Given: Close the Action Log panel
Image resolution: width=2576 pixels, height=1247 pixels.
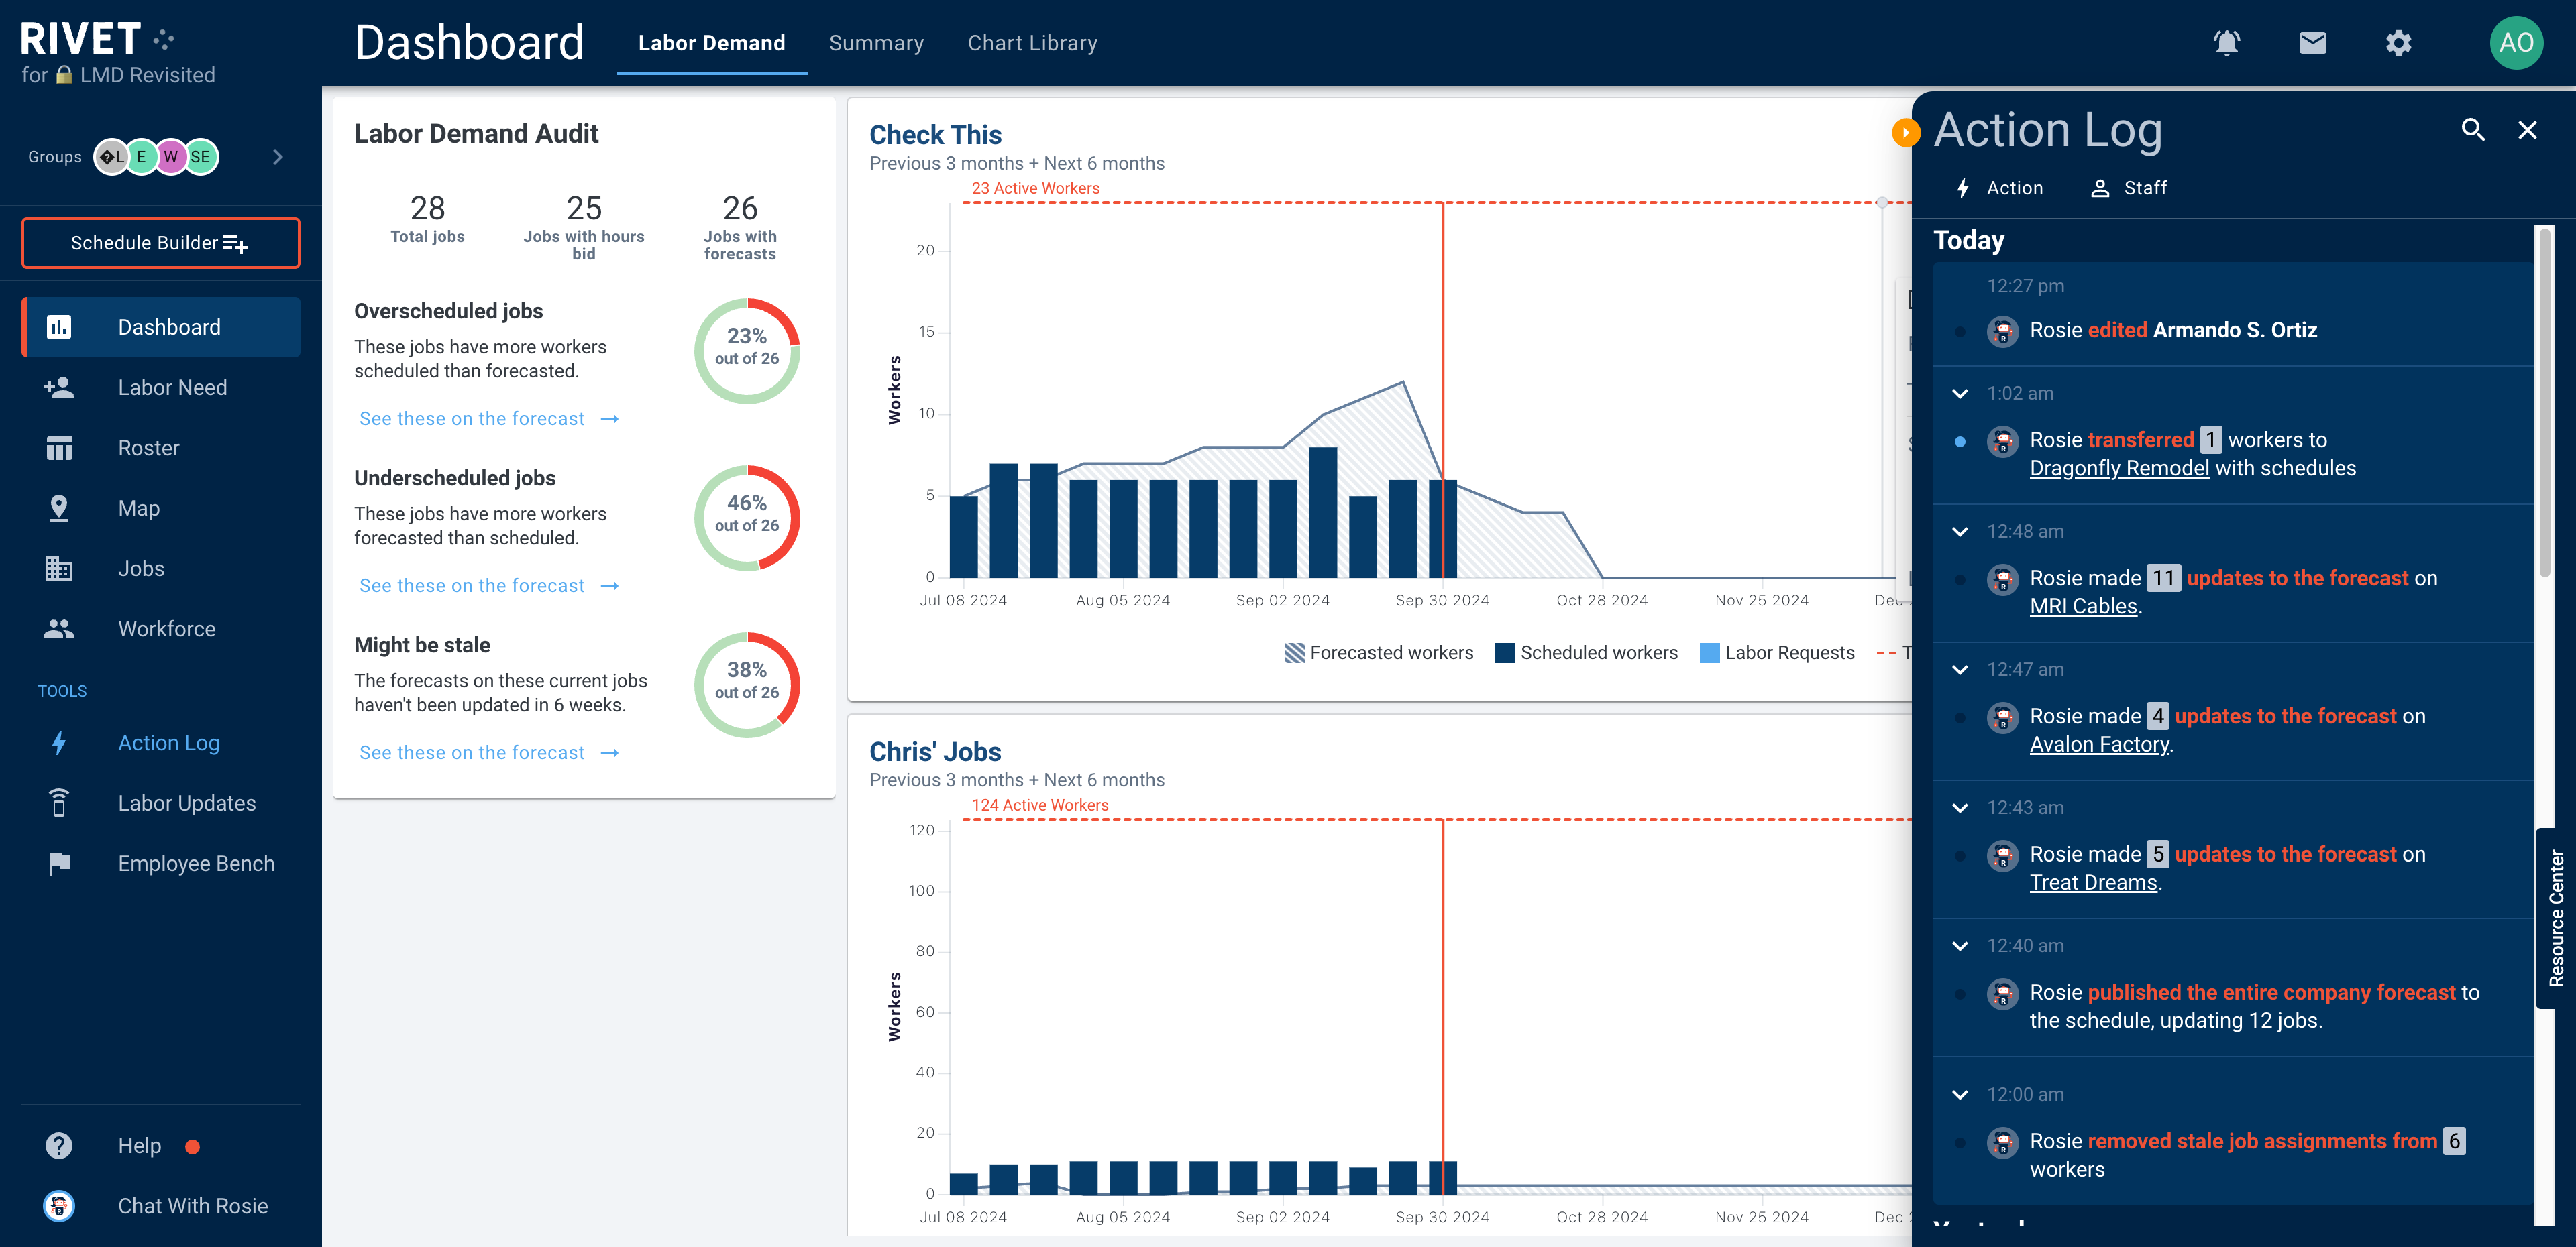Looking at the screenshot, I should click(2527, 130).
